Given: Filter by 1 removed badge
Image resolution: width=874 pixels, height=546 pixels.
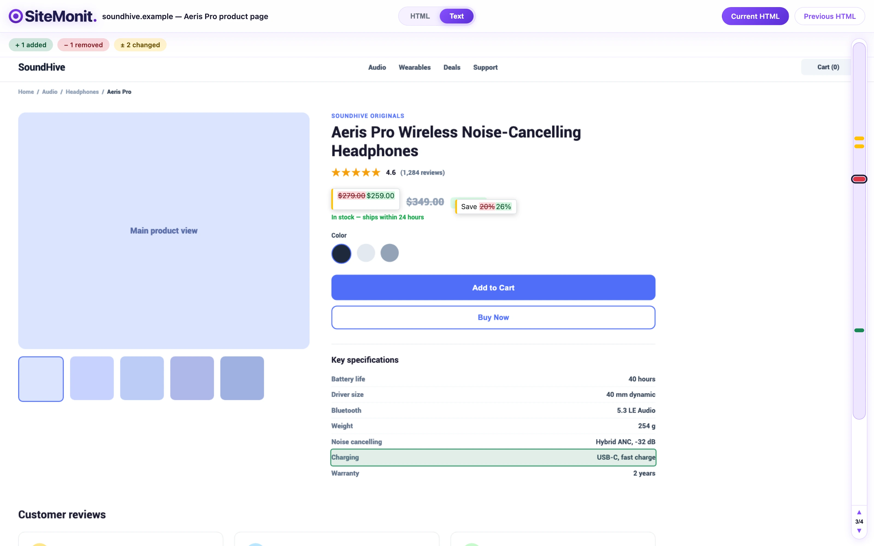Looking at the screenshot, I should pos(83,45).
